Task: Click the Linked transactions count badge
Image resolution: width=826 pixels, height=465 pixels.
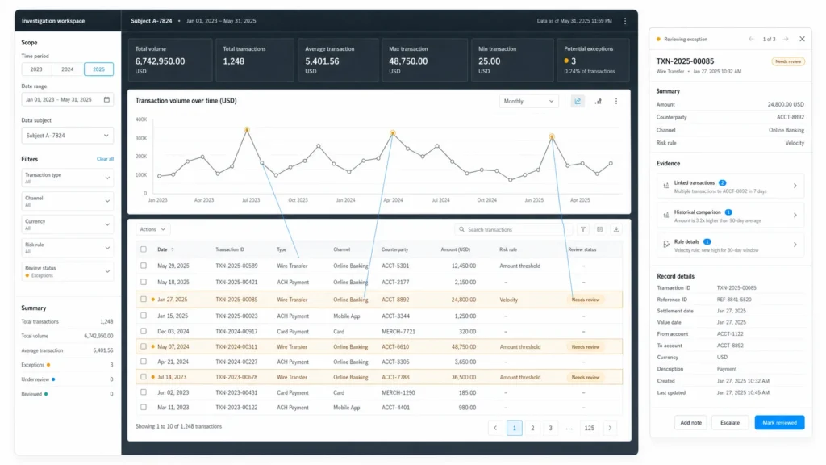Action: tap(723, 183)
